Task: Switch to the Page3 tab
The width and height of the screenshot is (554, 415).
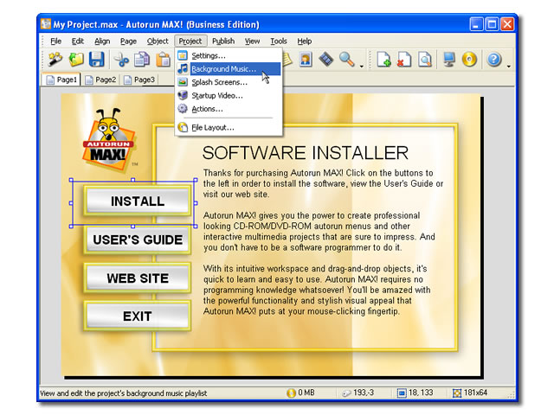Action: click(x=139, y=80)
